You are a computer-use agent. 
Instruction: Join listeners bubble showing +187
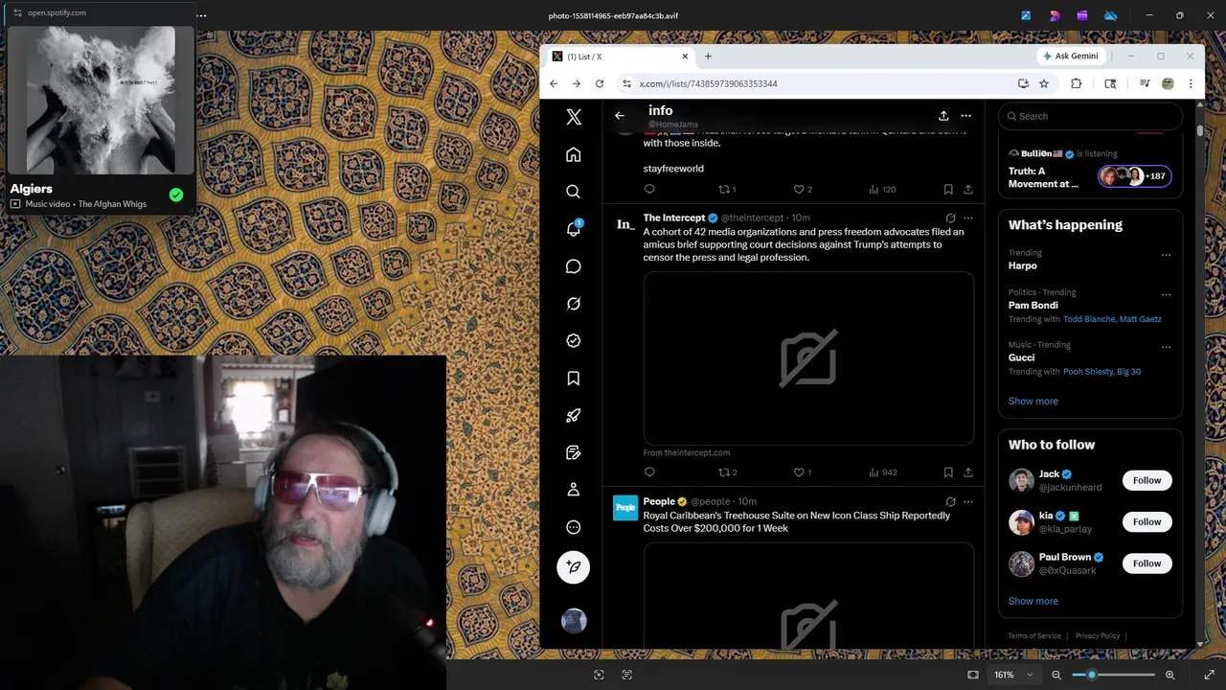coord(1135,176)
